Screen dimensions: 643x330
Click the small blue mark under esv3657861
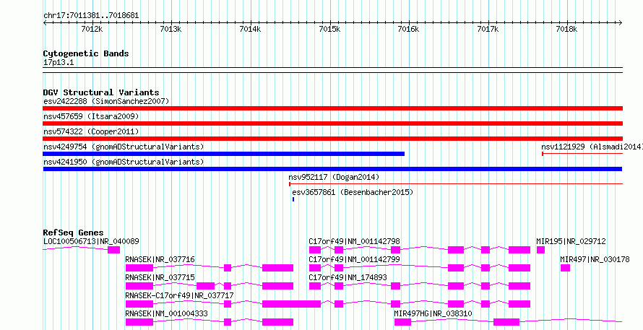click(293, 199)
